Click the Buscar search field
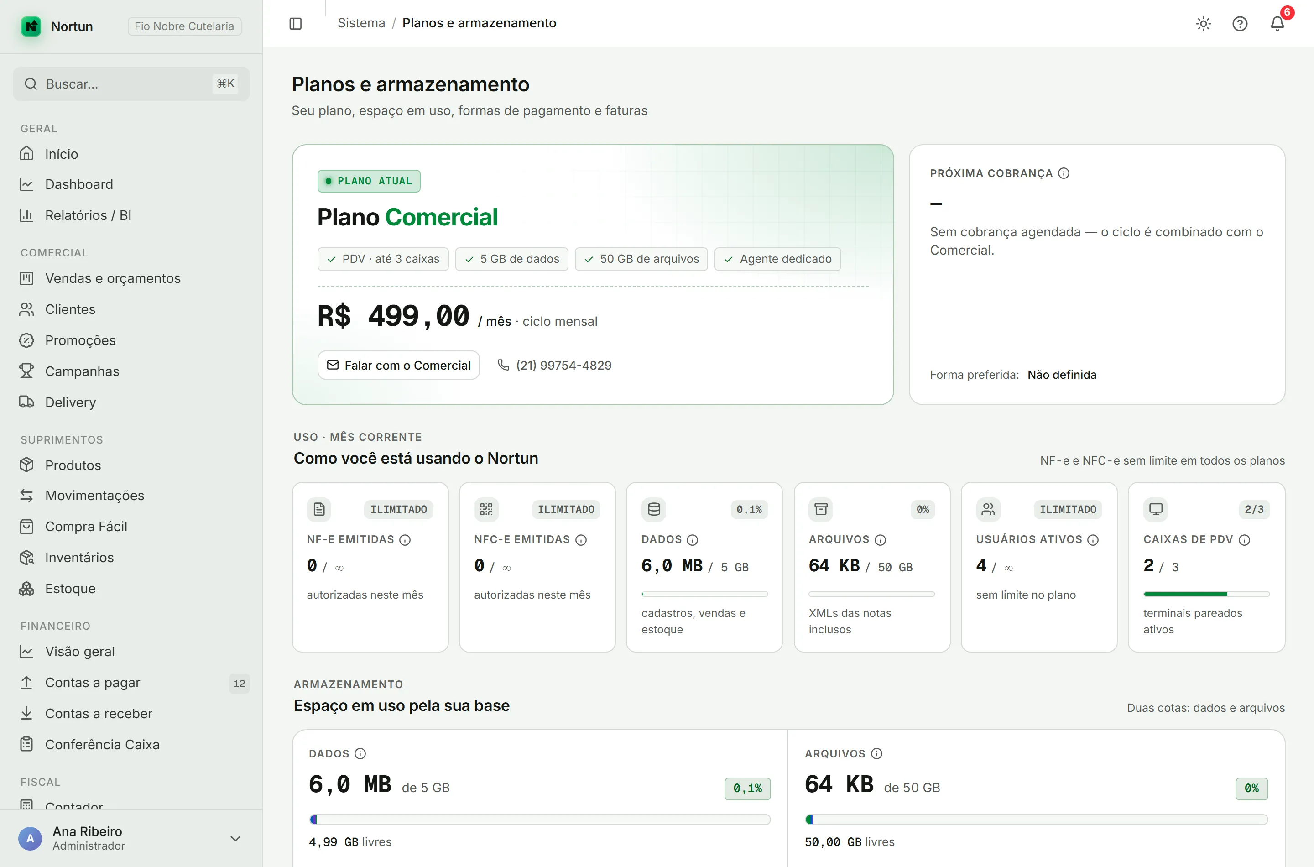The image size is (1314, 867). coord(131,84)
